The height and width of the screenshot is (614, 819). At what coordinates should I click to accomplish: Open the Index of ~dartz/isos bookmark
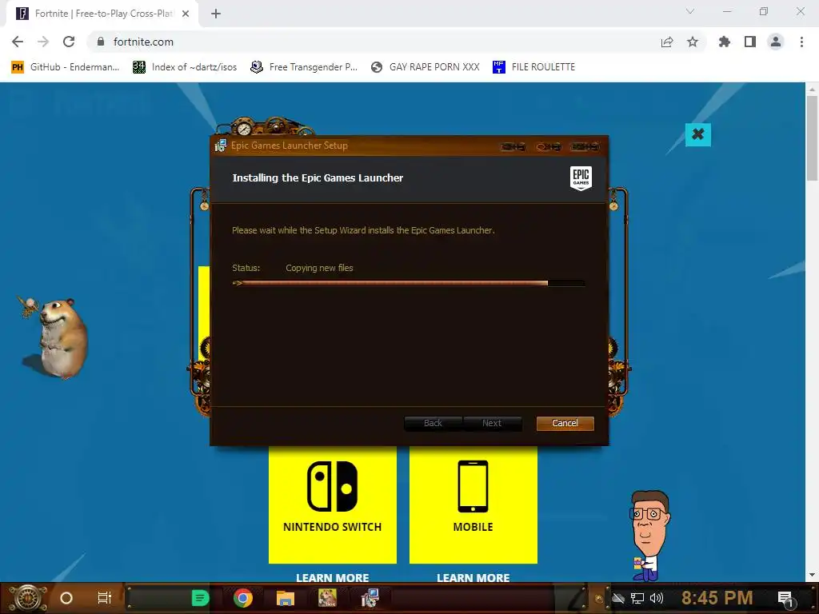tap(185, 67)
